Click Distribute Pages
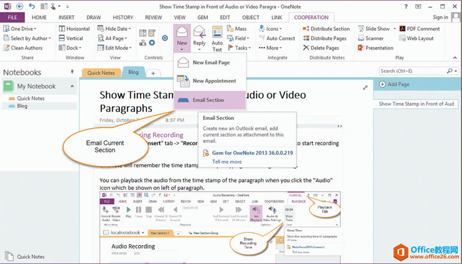462x264 pixels. pos(325,38)
